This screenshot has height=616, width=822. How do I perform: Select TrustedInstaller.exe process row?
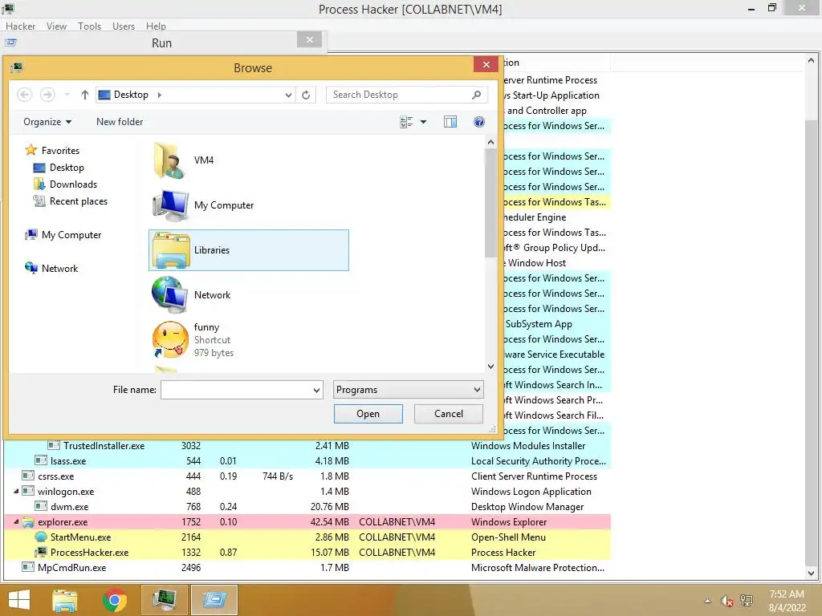(x=307, y=446)
